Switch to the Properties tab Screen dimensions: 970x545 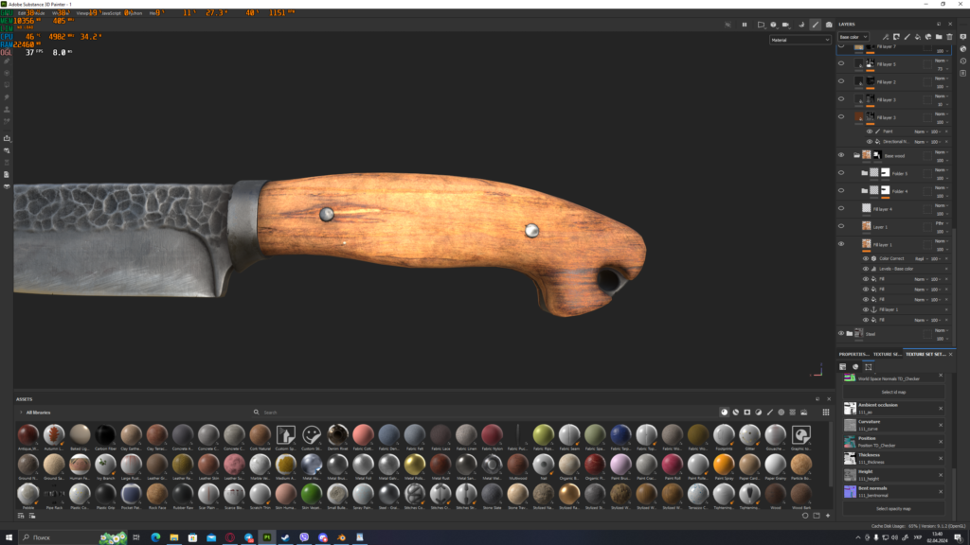(x=853, y=354)
